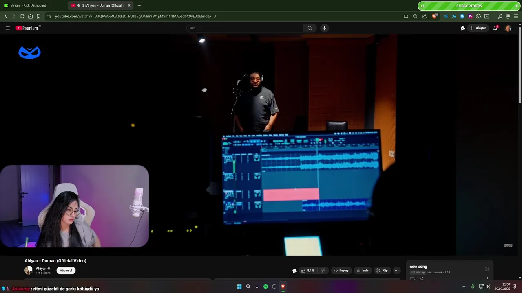Open the YouTube hamburger guide menu
This screenshot has height=293, width=522.
pos(8,28)
